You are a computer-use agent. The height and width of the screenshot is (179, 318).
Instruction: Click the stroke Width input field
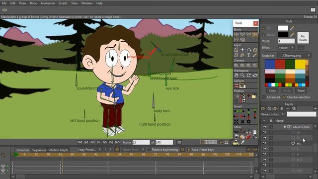tap(286, 41)
